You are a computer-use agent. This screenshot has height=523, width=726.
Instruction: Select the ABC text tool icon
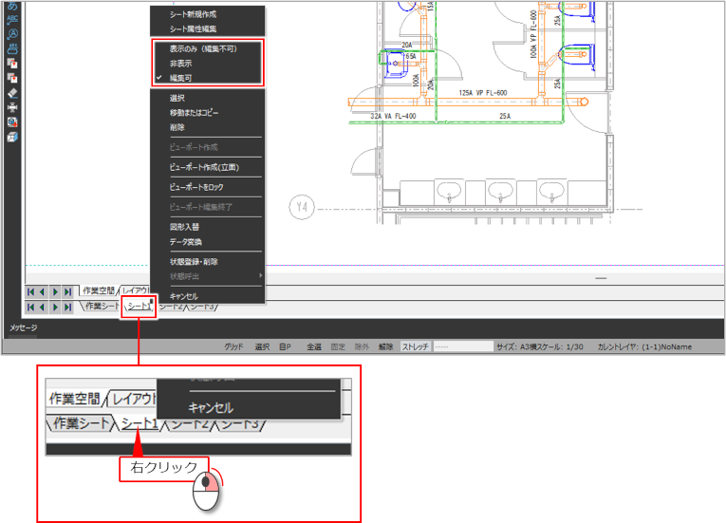point(12,18)
